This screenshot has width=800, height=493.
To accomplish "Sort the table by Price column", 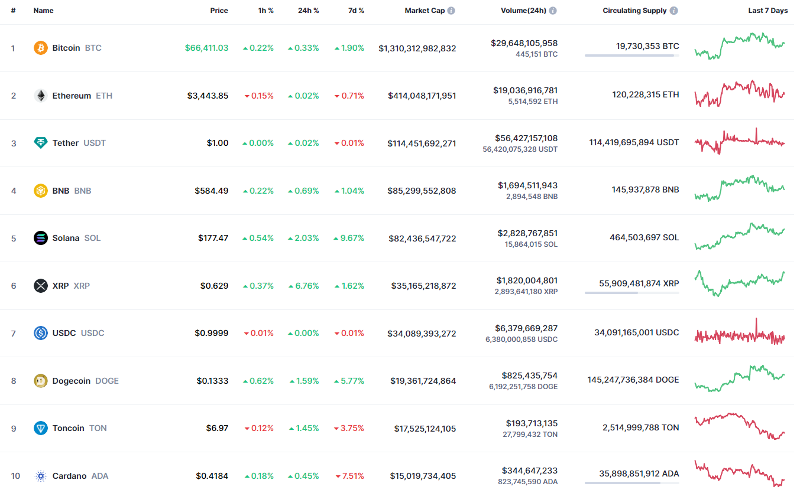I will (x=219, y=11).
